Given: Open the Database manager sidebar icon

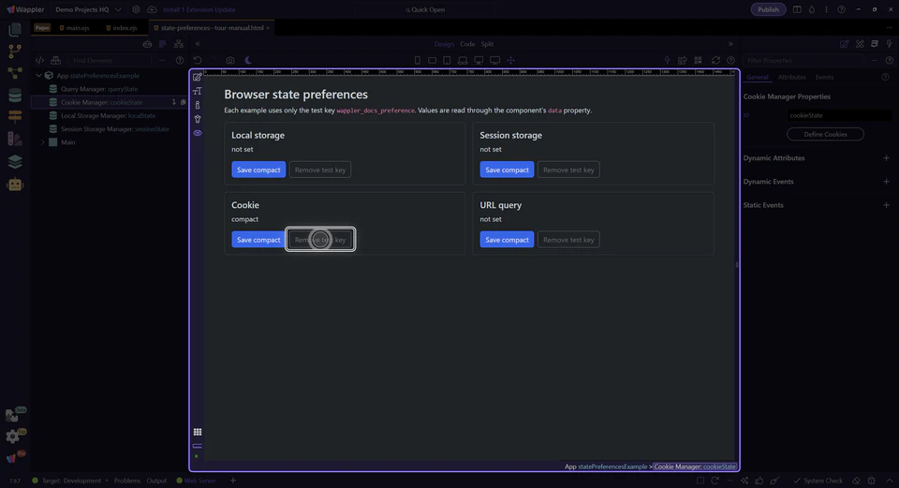Looking at the screenshot, I should (15, 95).
